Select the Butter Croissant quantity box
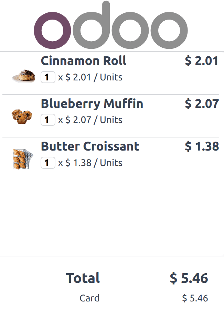Image resolution: width=224 pixels, height=310 pixels. (x=48, y=163)
